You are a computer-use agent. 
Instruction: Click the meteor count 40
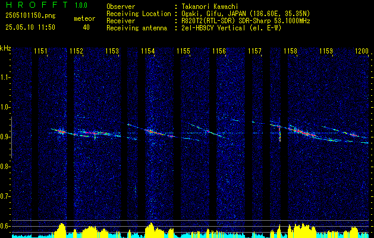pyautogui.click(x=86, y=27)
